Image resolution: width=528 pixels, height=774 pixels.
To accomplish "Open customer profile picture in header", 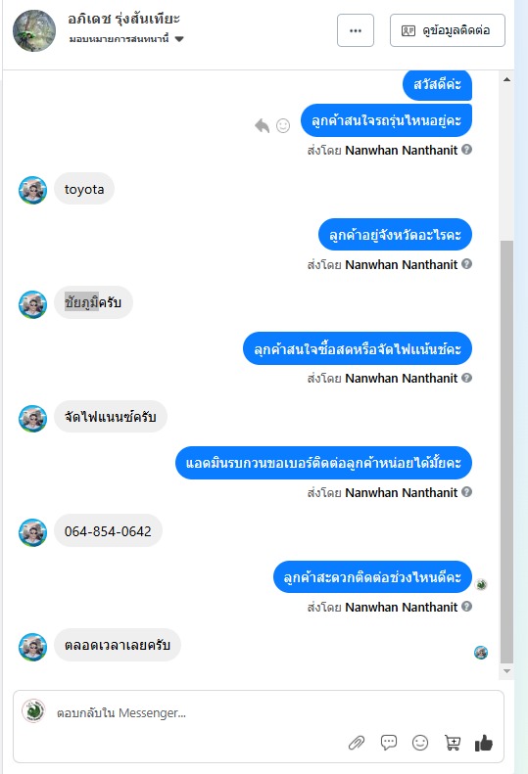I will coord(34,30).
